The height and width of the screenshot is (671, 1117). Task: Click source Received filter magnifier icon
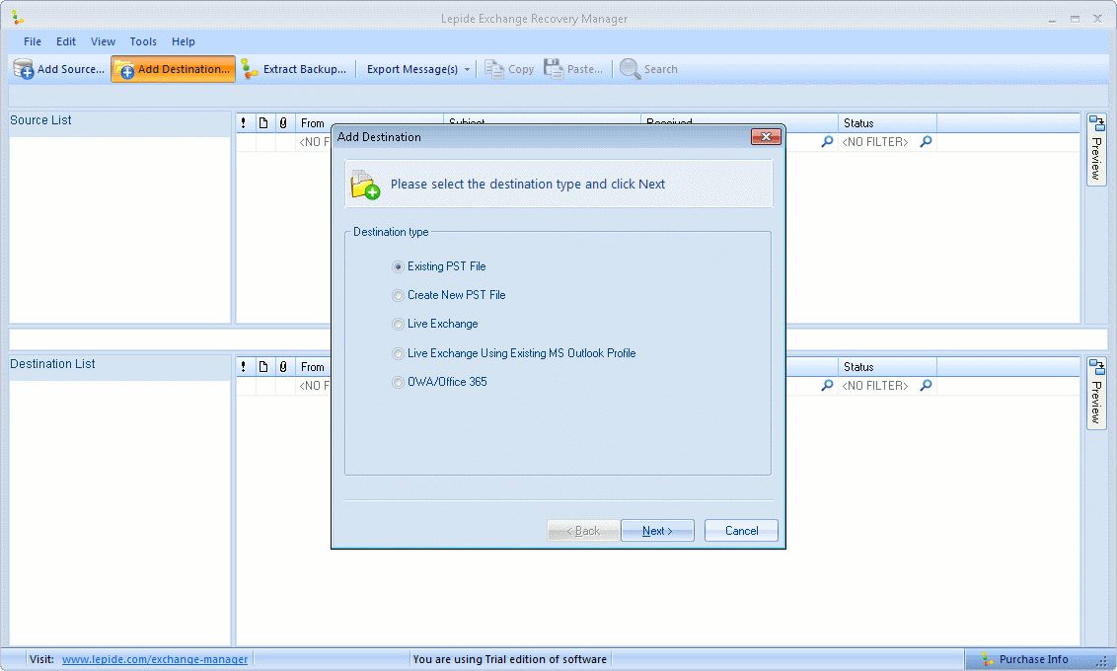pyautogui.click(x=827, y=142)
